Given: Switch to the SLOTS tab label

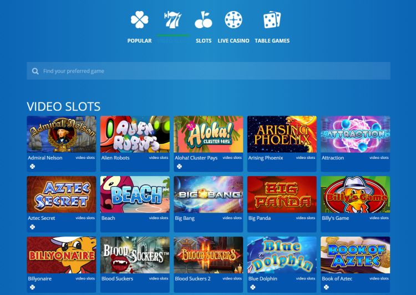Looking at the screenshot, I should click(x=204, y=41).
